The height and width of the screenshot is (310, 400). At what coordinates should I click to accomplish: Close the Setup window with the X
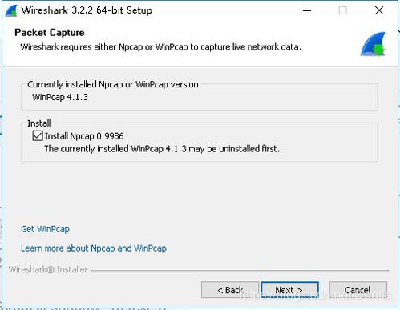click(379, 10)
